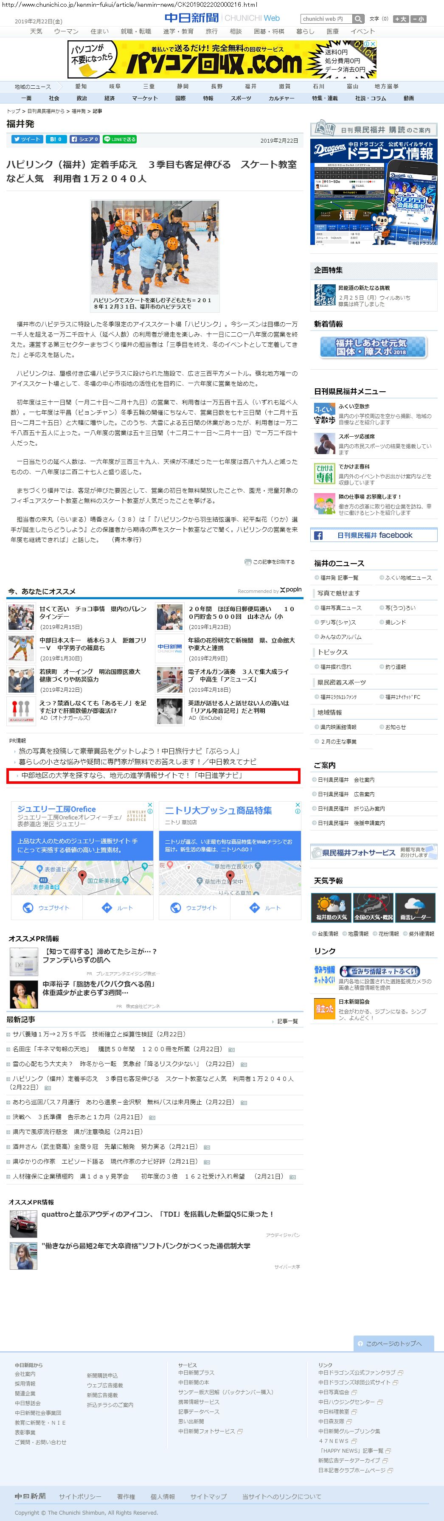
Task: Open the print article printer icon
Action: pos(247,561)
